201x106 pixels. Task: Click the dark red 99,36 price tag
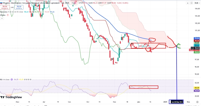197,41
